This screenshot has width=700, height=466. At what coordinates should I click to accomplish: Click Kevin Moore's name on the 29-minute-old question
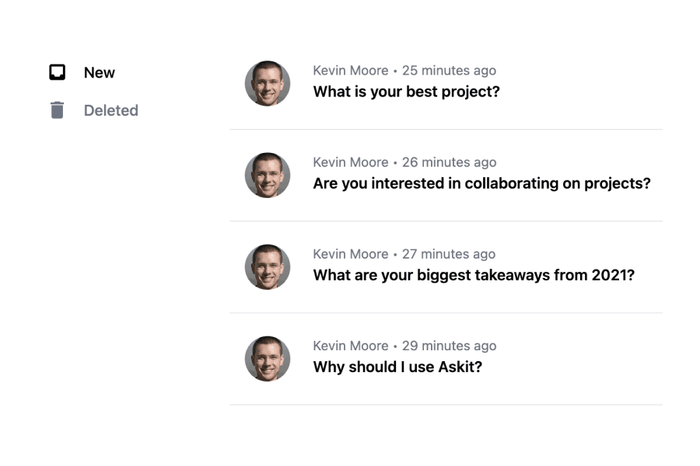click(350, 346)
